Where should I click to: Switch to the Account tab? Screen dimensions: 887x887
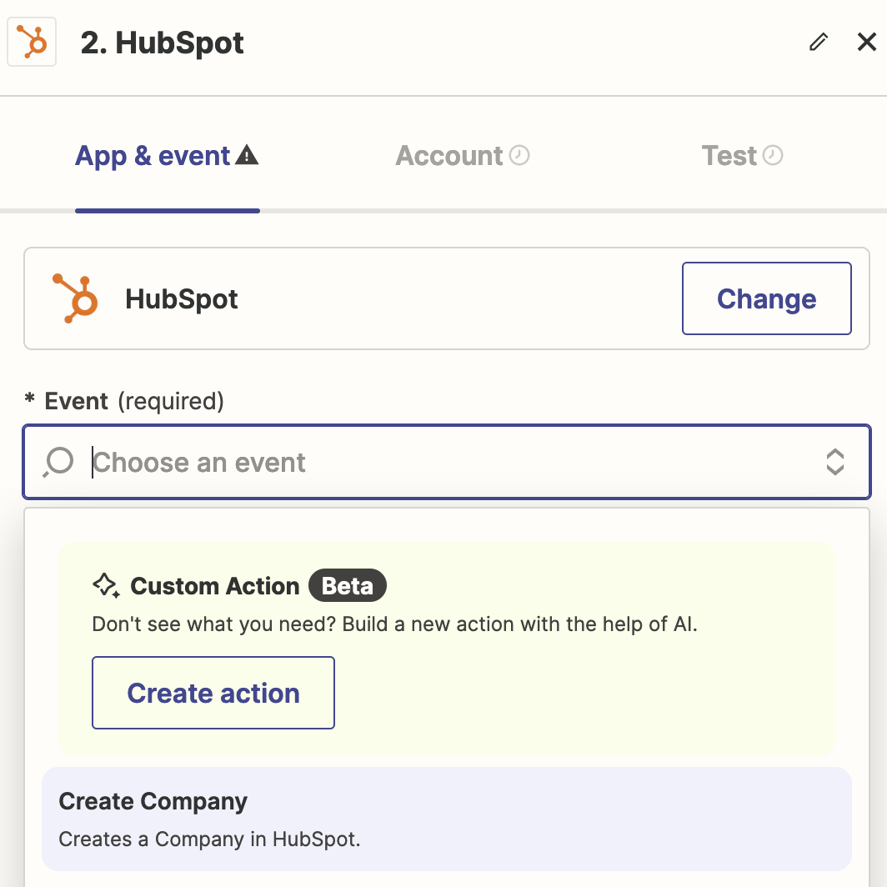coord(449,156)
